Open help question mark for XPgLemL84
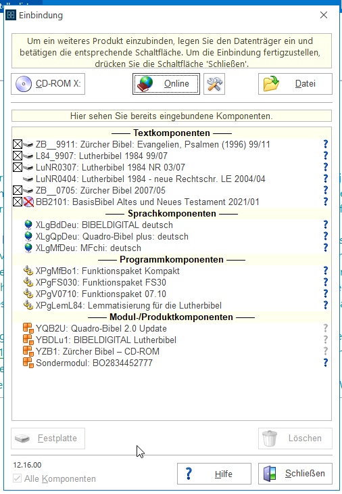 pos(326,305)
